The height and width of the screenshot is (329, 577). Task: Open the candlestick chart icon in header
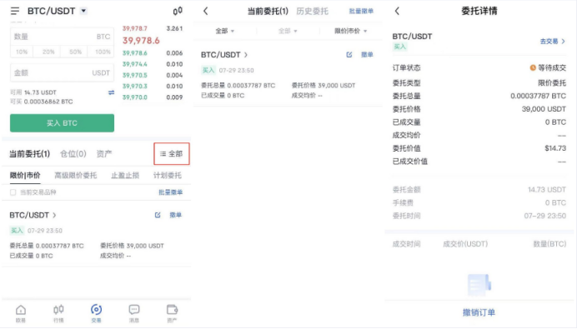[x=178, y=11]
